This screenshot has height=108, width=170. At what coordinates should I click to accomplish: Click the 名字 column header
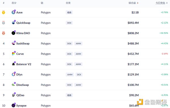[x=14, y=3]
